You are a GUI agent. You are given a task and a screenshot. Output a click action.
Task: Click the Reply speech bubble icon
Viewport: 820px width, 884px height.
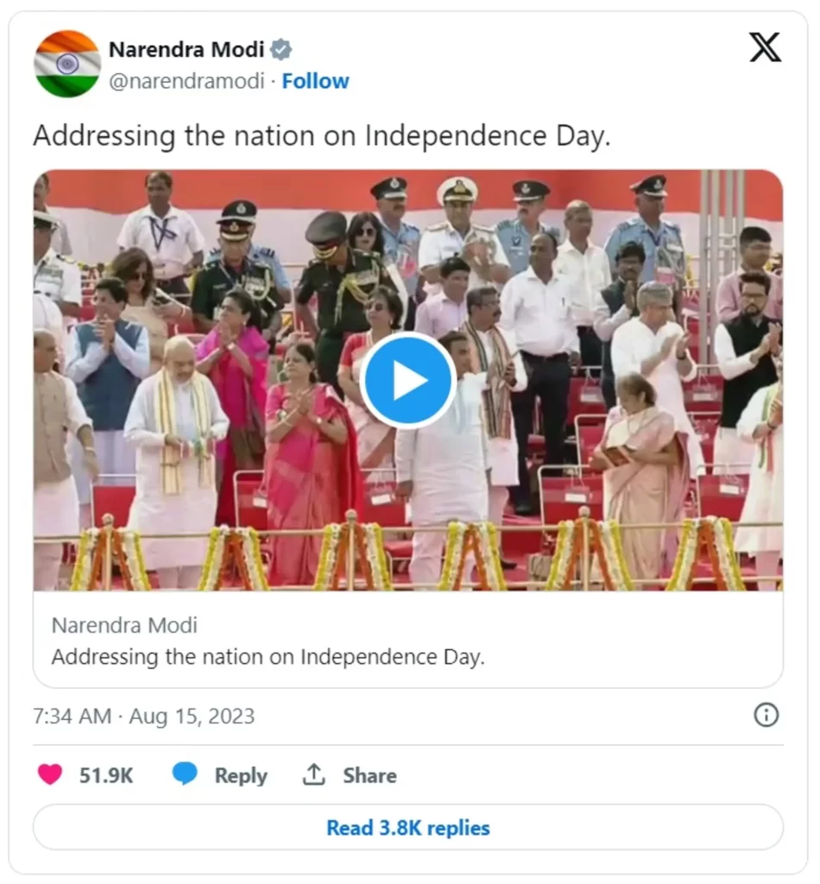click(186, 774)
